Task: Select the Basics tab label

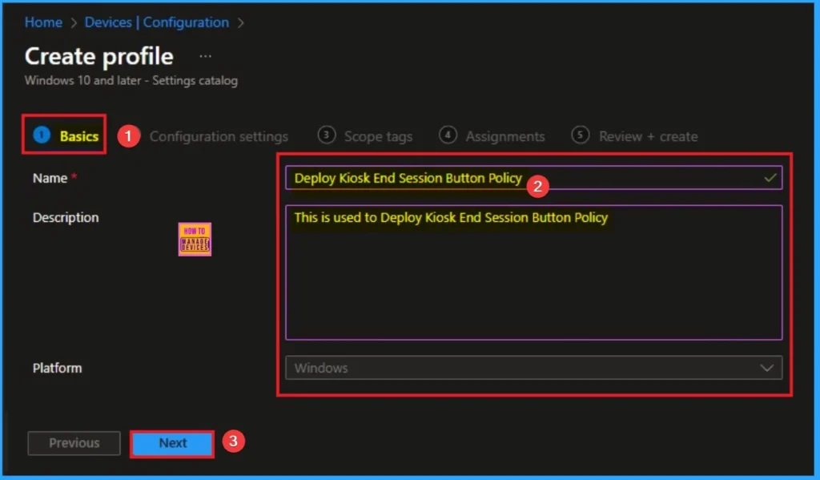Action: click(78, 136)
